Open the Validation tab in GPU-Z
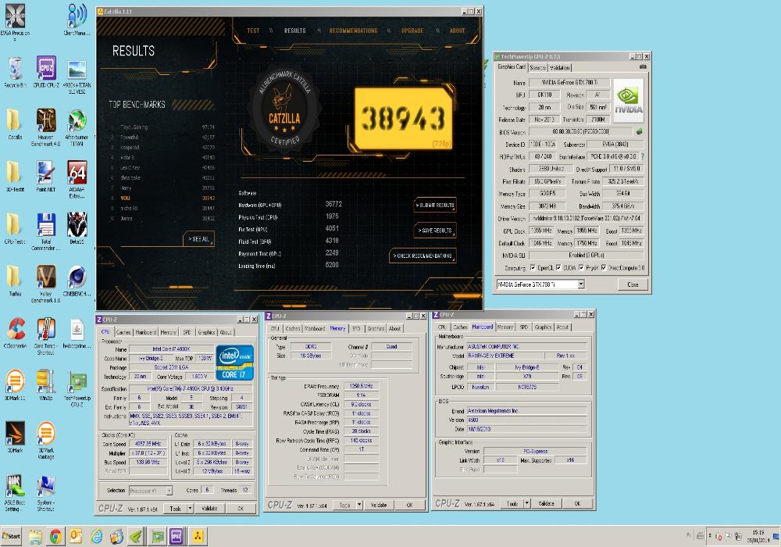Screen dimensions: 781x547 click(x=559, y=68)
